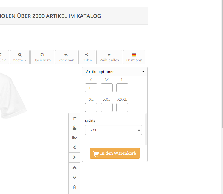The image size is (223, 194).
Task: Save the design with Speichern
Action: pos(42,57)
